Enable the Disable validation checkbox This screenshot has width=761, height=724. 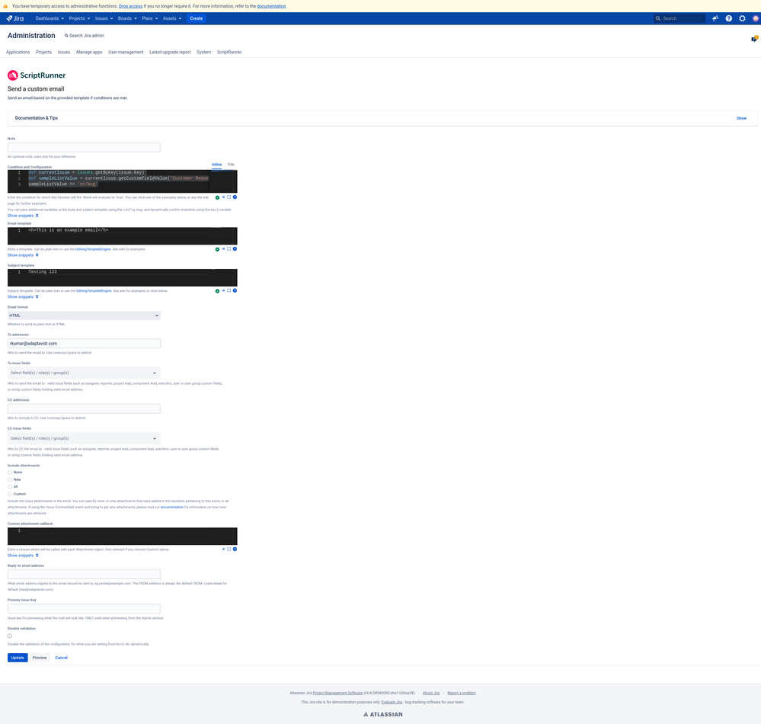click(9, 635)
